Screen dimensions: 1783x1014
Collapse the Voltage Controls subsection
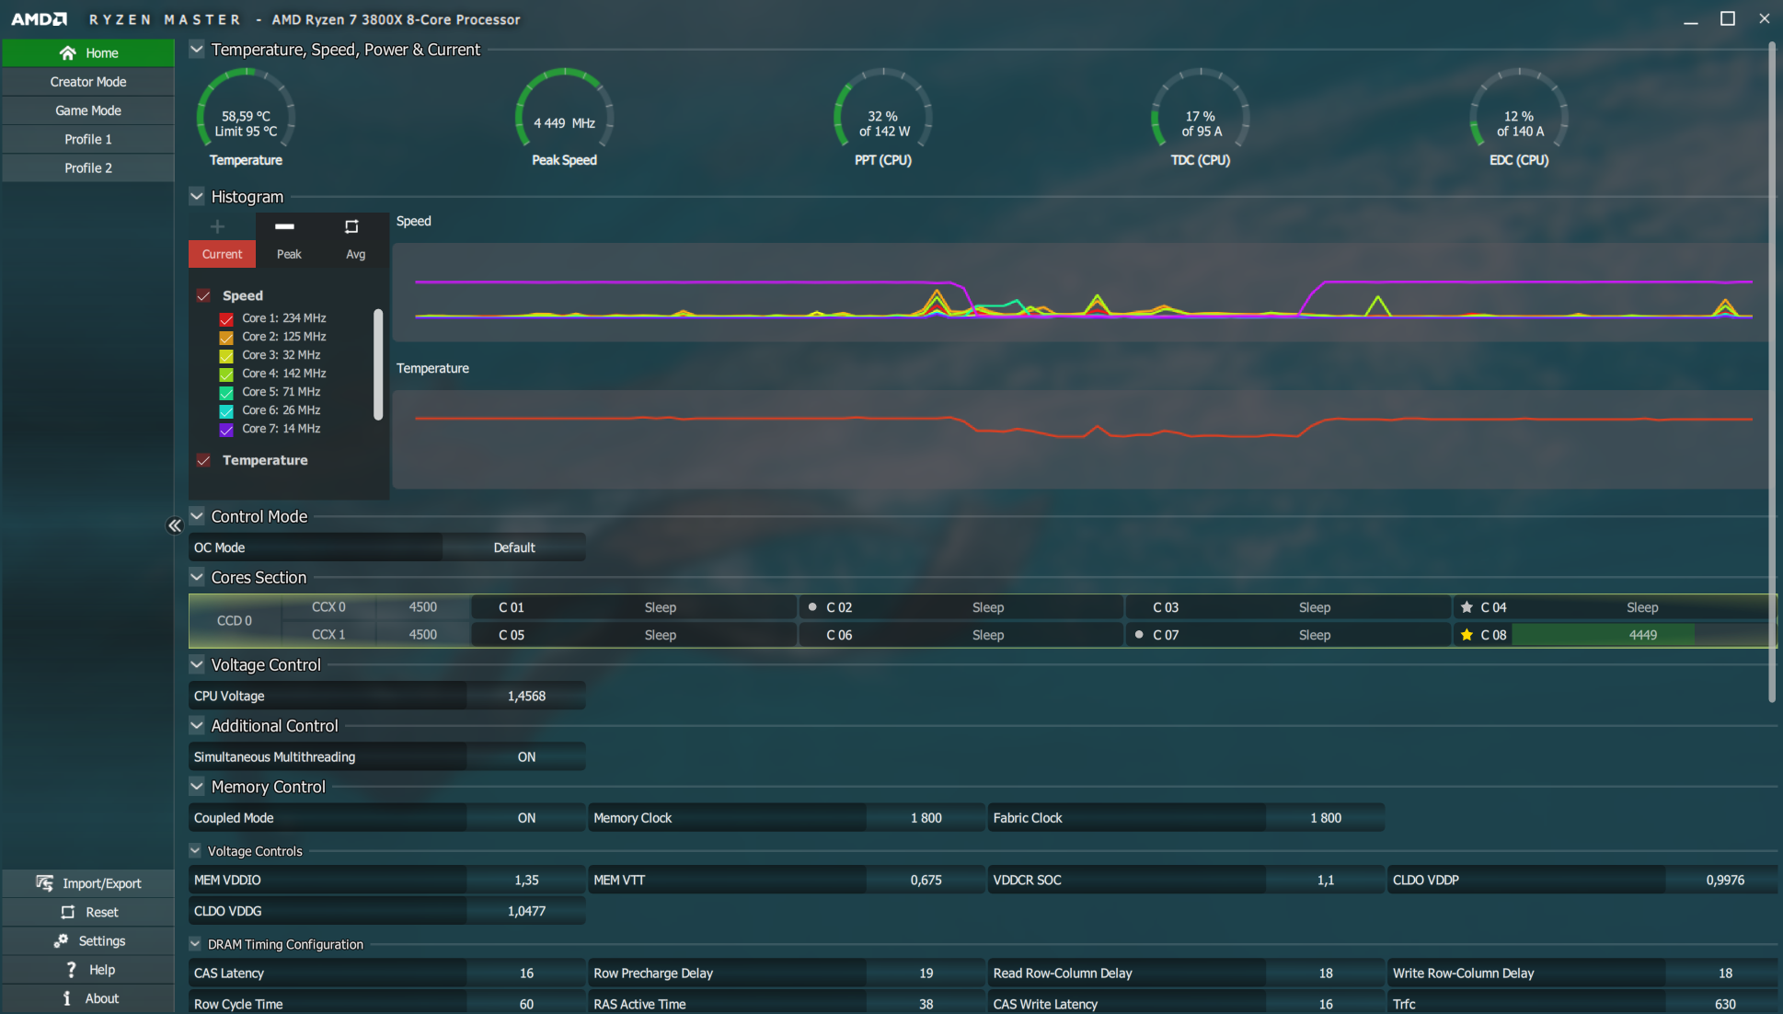[195, 851]
